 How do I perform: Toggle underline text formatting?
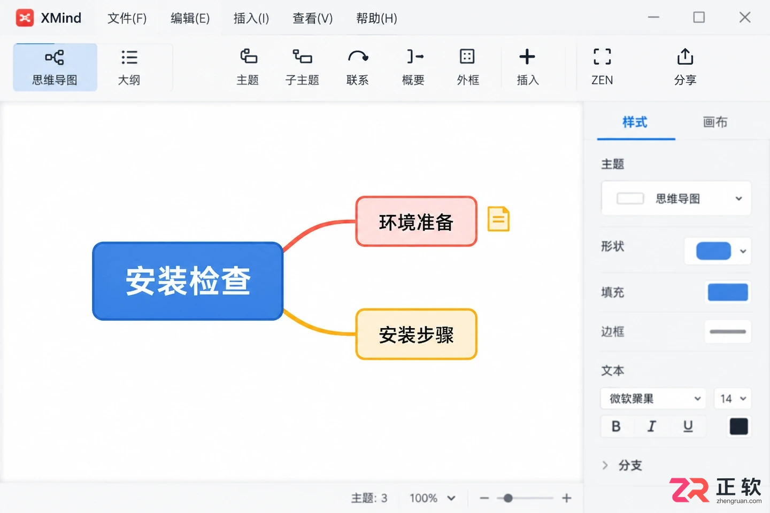pos(688,426)
